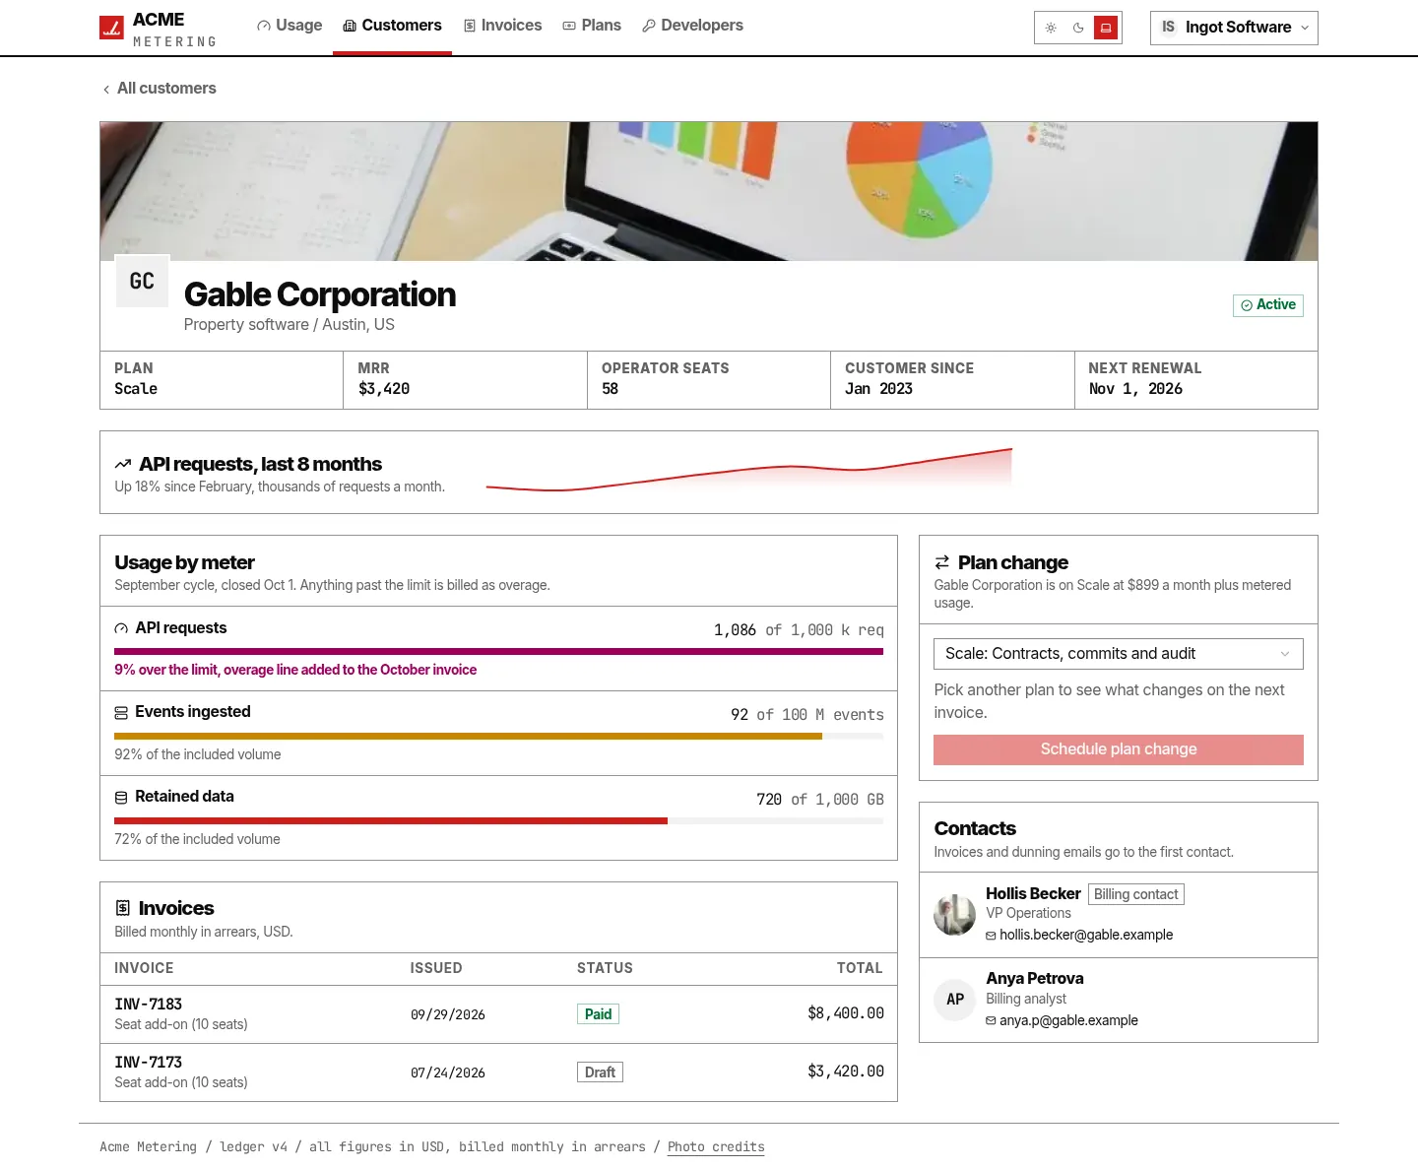Image resolution: width=1418 pixels, height=1169 pixels.
Task: Click the GC company avatar
Action: click(x=142, y=282)
